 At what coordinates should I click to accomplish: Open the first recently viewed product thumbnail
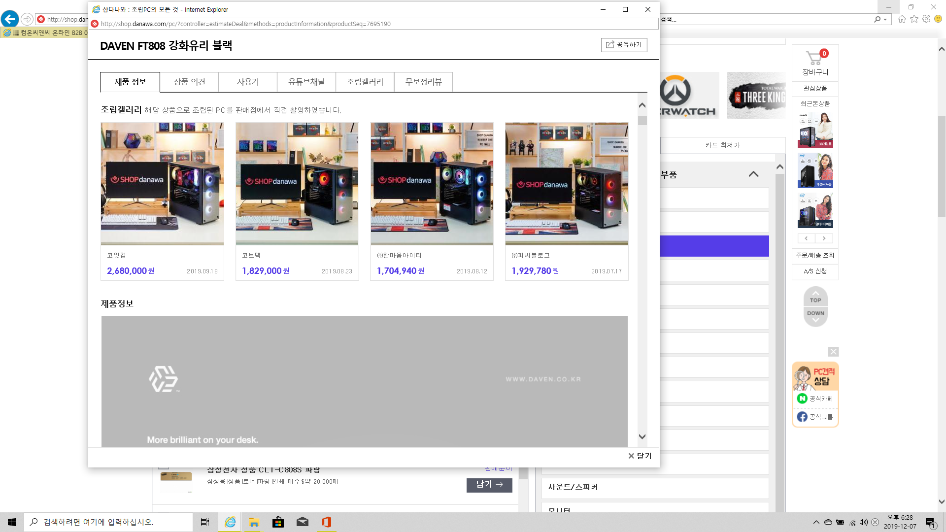click(x=815, y=130)
